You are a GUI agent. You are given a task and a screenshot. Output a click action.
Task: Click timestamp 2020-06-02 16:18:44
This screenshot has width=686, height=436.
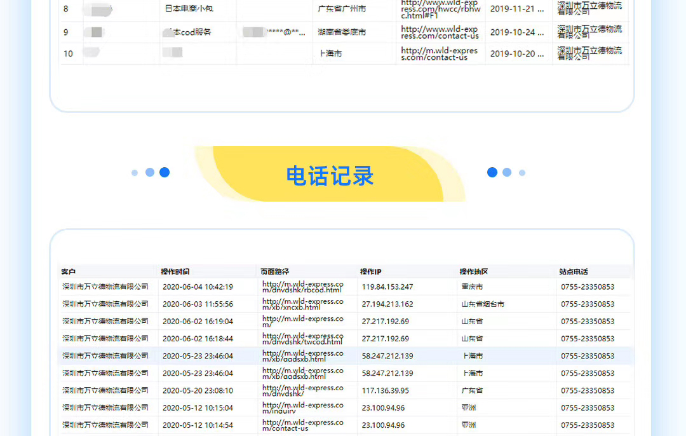coord(198,338)
